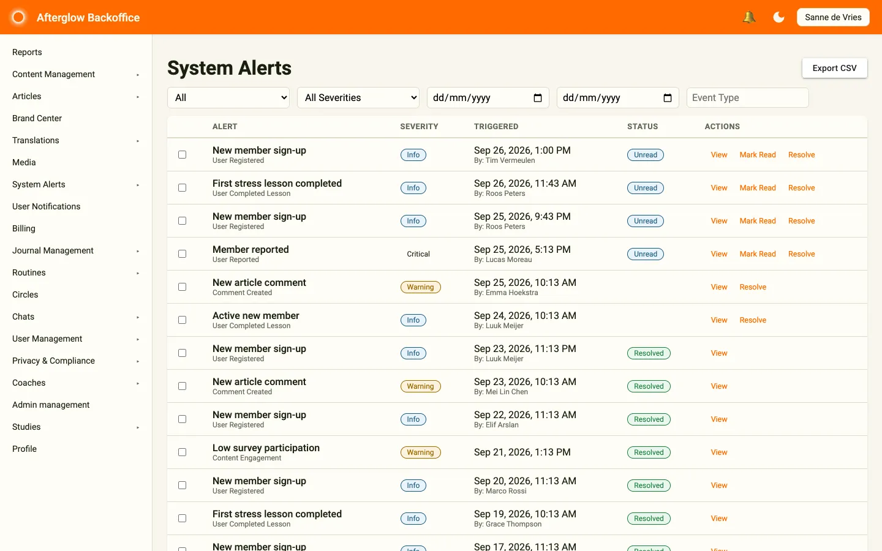Select the Active new member row checkbox

182,320
